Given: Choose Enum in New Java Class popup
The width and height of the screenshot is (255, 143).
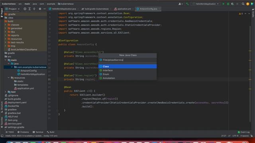Looking at the screenshot, I should 127,74.
